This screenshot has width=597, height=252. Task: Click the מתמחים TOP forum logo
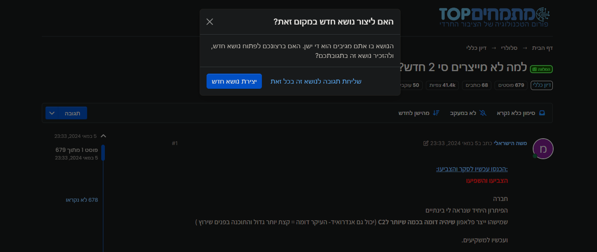click(494, 17)
